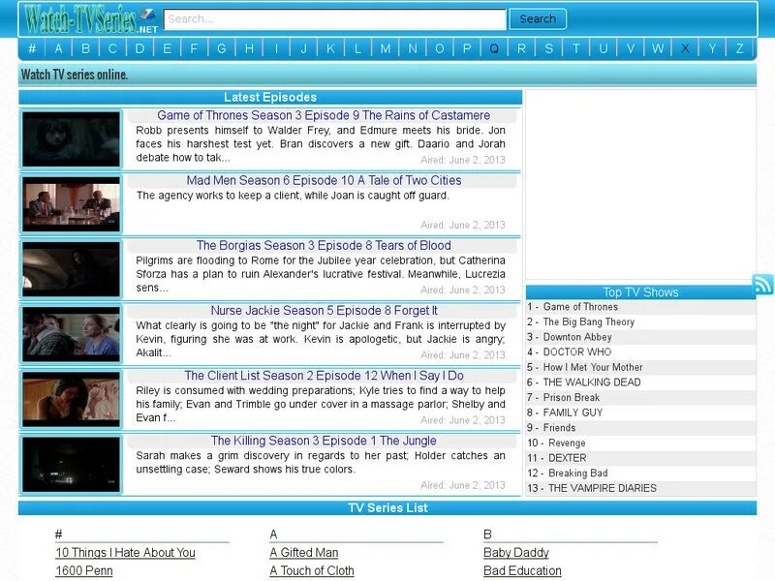Open DOCTOR WHO top show
The width and height of the screenshot is (775, 581).
(577, 352)
